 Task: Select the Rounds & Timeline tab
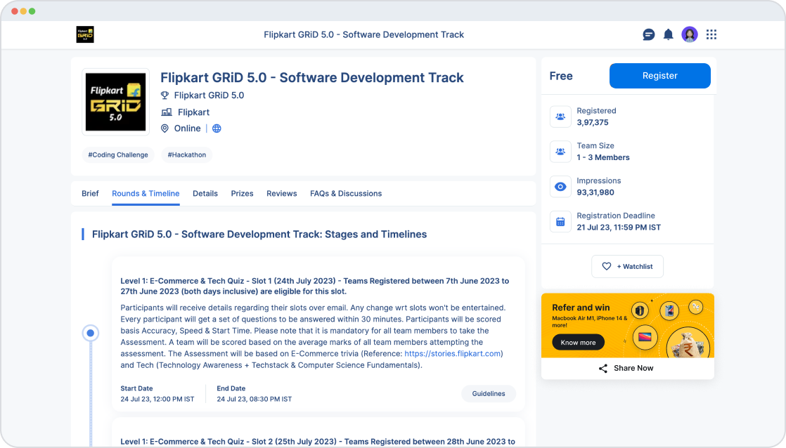(x=146, y=193)
